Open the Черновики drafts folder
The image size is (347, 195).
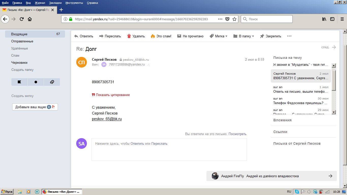19,62
